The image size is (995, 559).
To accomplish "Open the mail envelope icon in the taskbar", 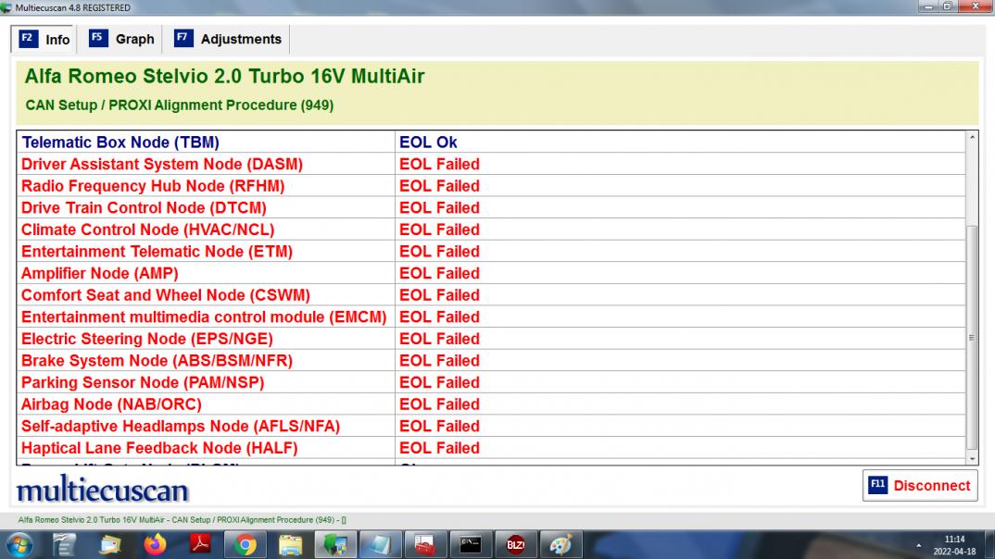I will point(109,544).
